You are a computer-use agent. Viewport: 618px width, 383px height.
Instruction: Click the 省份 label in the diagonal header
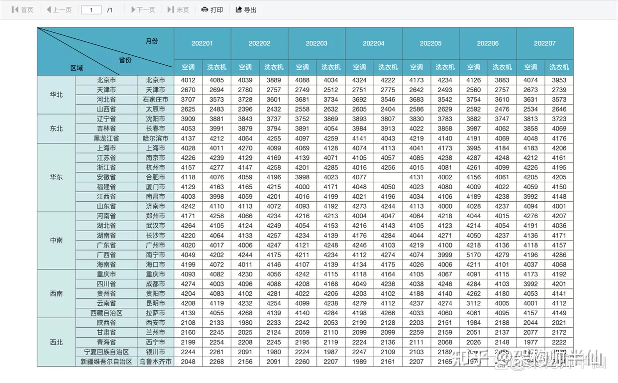tap(125, 60)
